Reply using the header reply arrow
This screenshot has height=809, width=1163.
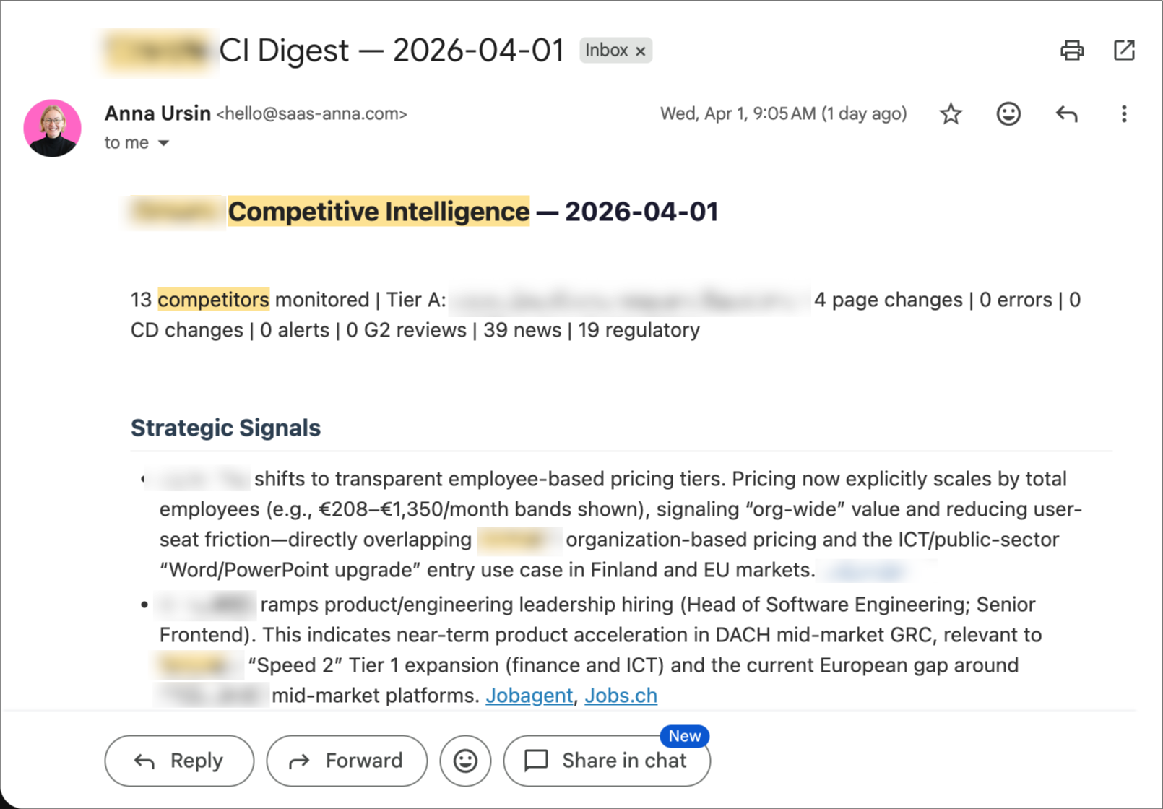coord(1066,113)
